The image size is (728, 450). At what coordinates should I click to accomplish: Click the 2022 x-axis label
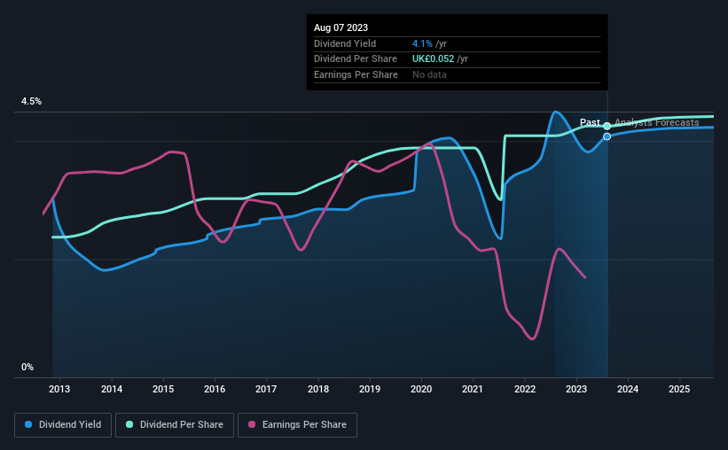pyautogui.click(x=525, y=389)
